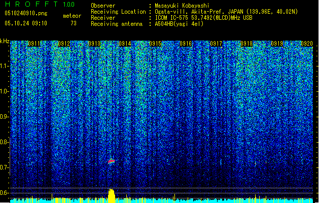Click the meteor count value 73
This screenshot has width=319, height=203.
(74, 23)
